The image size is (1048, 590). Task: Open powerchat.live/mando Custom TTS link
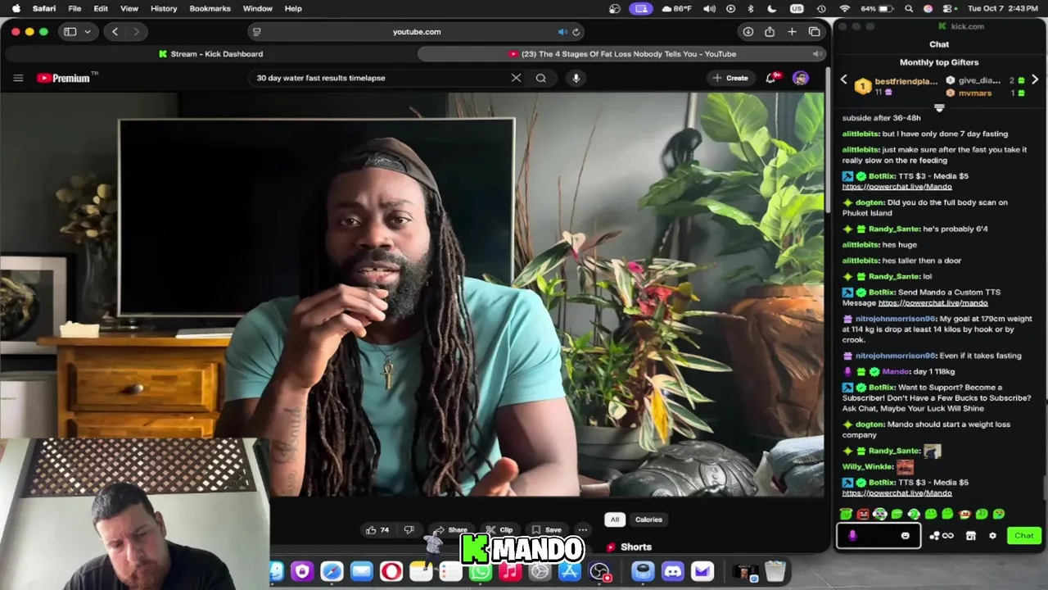(933, 303)
